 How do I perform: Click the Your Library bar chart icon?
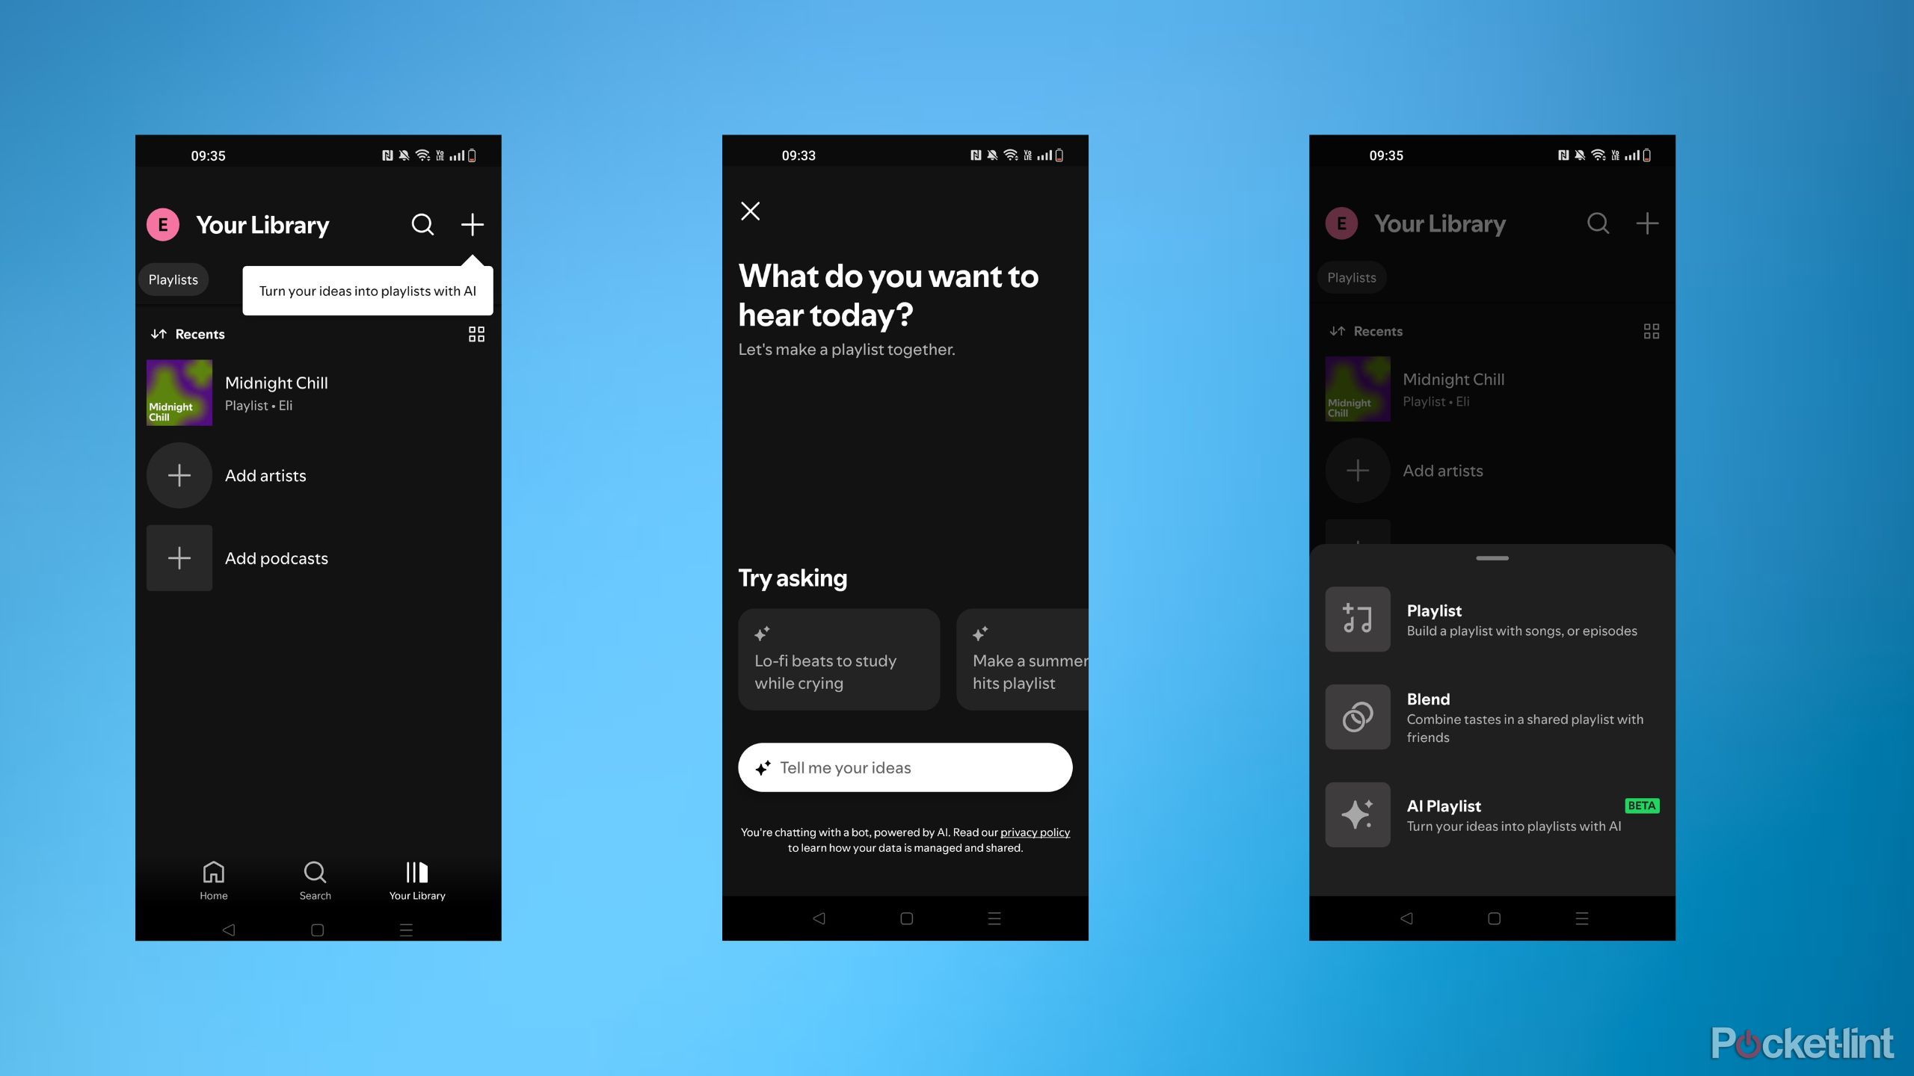tap(416, 872)
